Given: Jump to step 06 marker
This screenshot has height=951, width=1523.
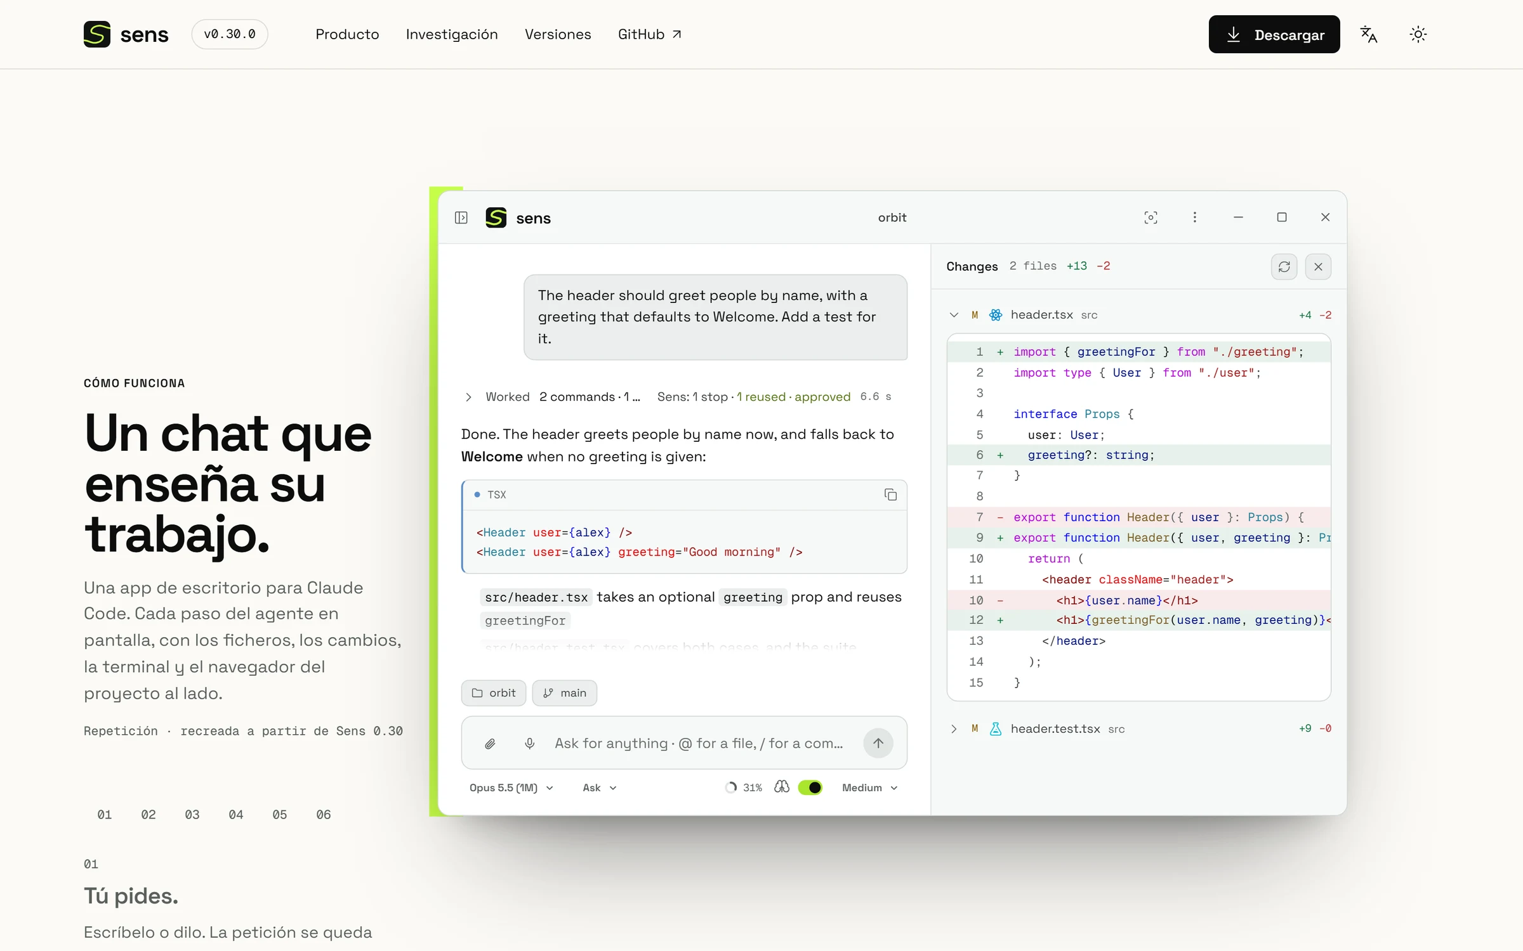Looking at the screenshot, I should [x=324, y=815].
